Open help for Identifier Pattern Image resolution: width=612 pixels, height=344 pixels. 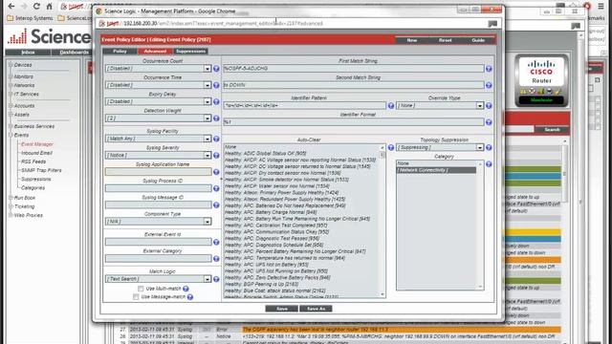[x=391, y=106]
